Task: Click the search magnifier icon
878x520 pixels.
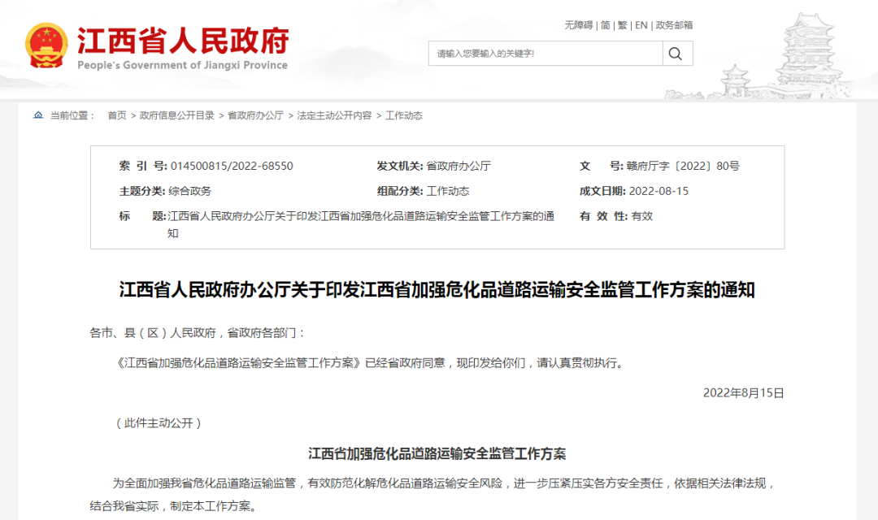Action: 676,54
